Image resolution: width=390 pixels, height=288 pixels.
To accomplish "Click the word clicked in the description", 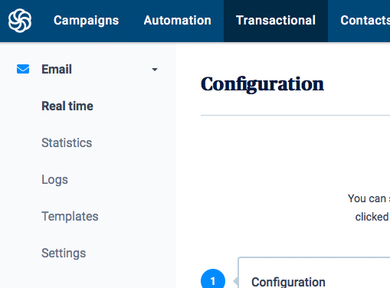I will pos(372,217).
